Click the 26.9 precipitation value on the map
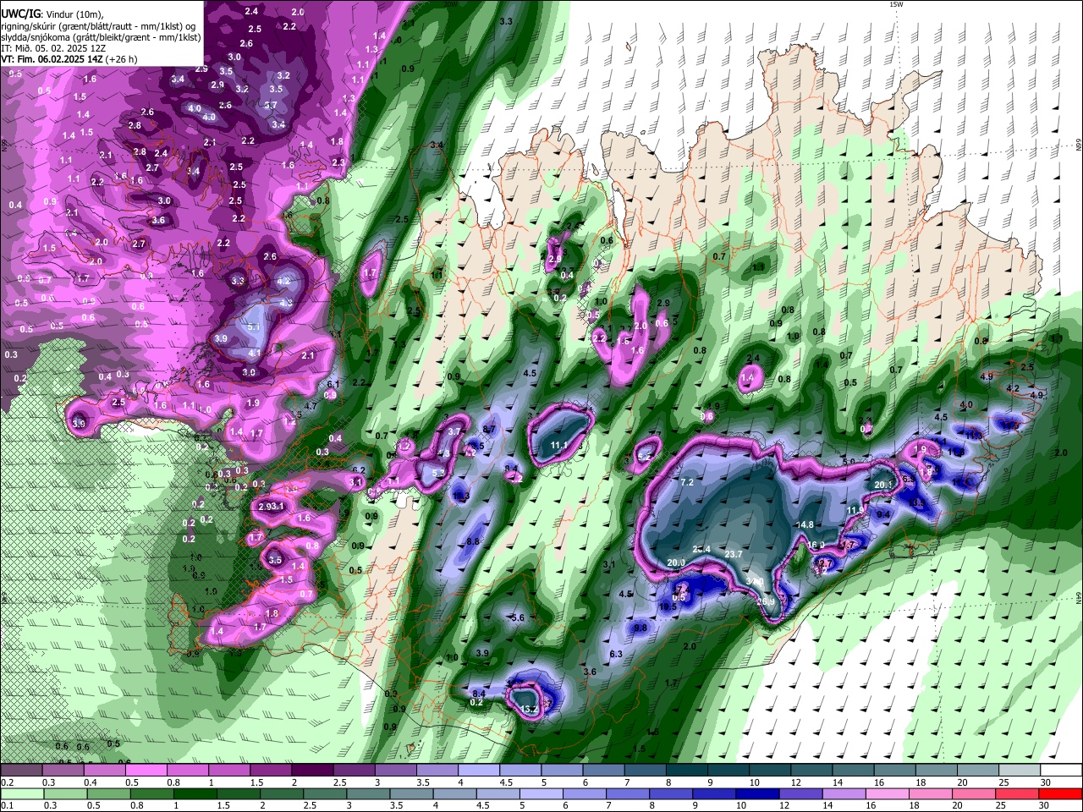Screen dimensions: 1083x812 [x=766, y=601]
